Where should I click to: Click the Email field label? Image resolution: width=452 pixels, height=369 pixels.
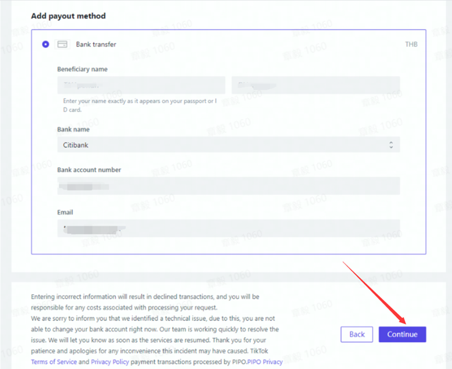tap(65, 213)
